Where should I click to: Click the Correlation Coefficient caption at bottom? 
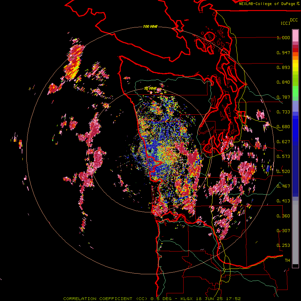[x=152, y=299]
